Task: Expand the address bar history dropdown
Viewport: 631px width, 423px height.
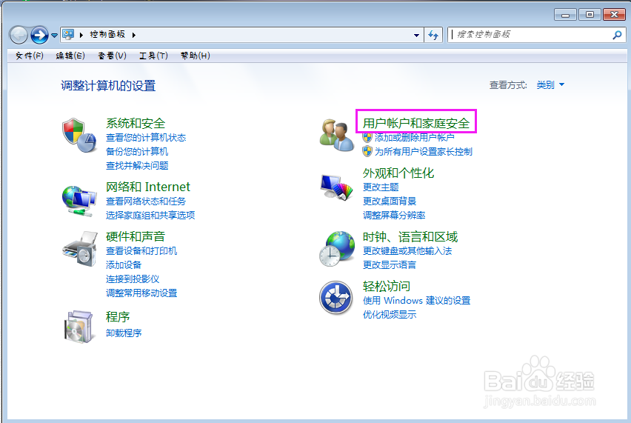Action: click(416, 35)
